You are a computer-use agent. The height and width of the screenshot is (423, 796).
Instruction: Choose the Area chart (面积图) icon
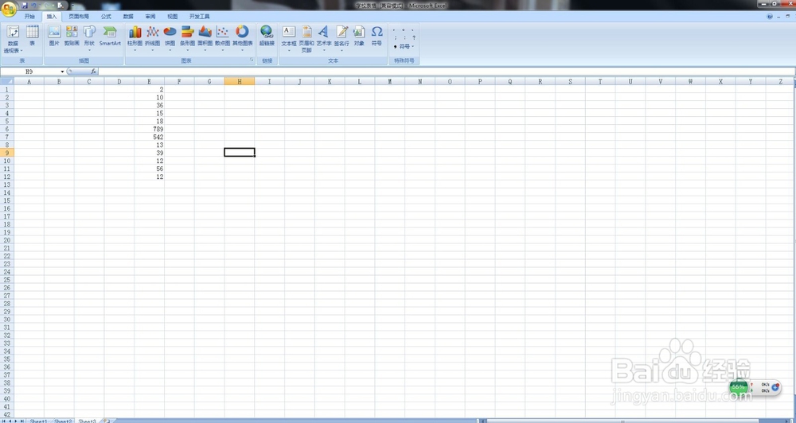pos(205,32)
